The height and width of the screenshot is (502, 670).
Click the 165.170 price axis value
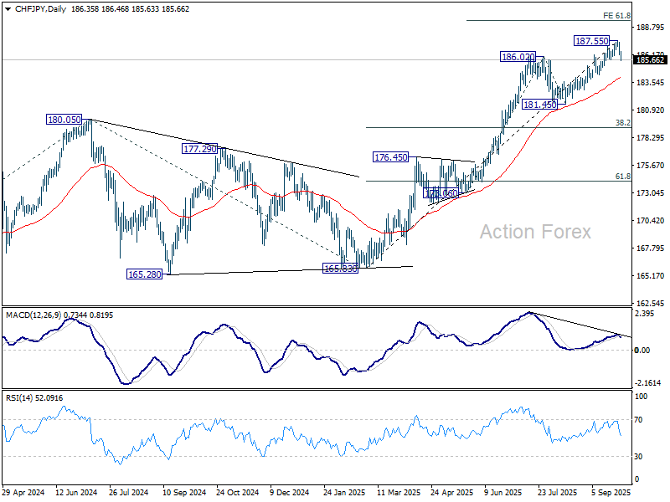pos(651,276)
